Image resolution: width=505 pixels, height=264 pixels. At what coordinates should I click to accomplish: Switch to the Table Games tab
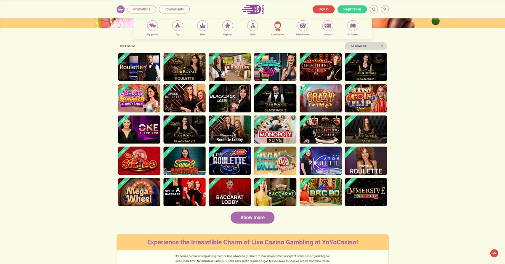coord(303,28)
